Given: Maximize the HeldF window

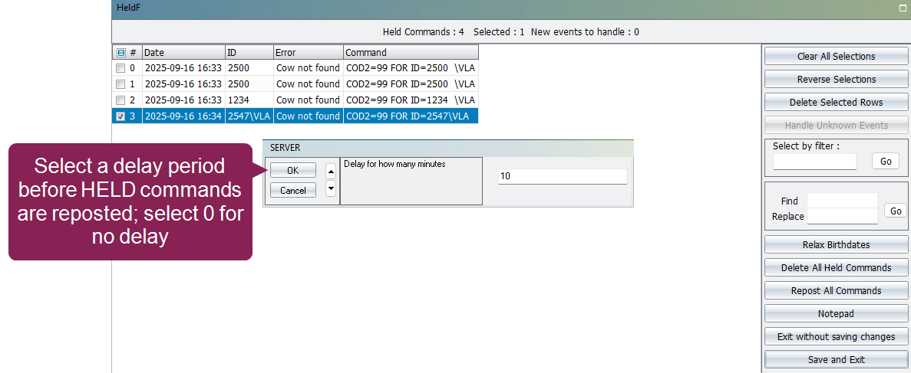Looking at the screenshot, I should 903,8.
